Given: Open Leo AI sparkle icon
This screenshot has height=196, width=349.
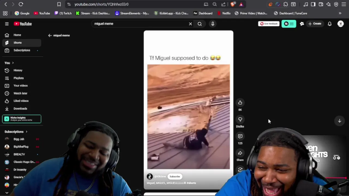Looking at the screenshot, I should click(329, 4).
